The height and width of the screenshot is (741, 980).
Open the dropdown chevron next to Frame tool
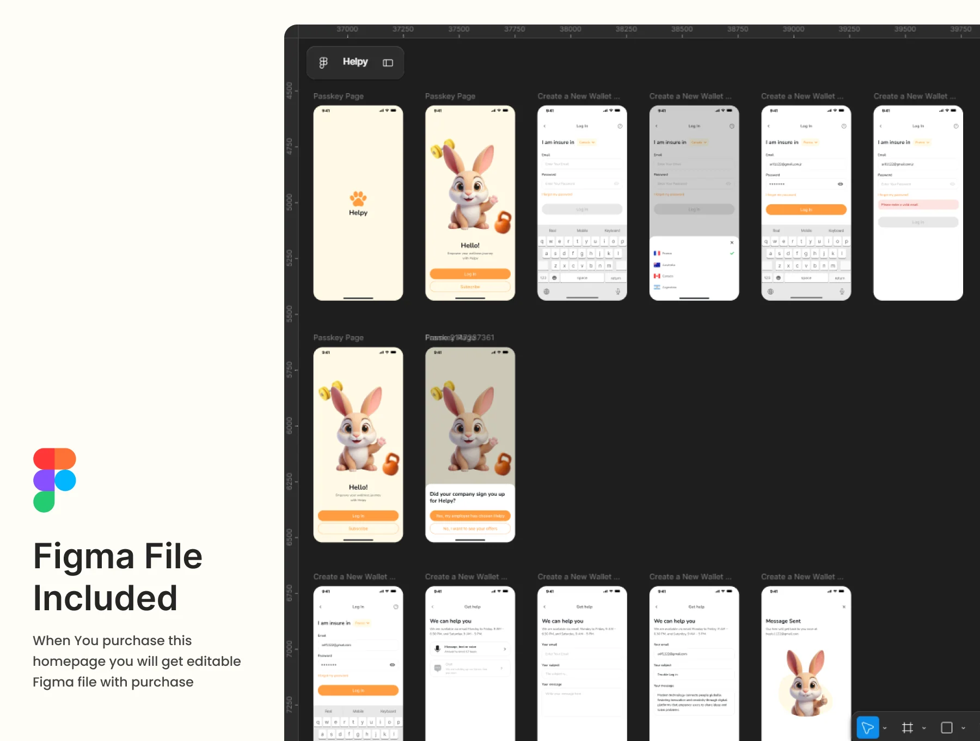[924, 728]
